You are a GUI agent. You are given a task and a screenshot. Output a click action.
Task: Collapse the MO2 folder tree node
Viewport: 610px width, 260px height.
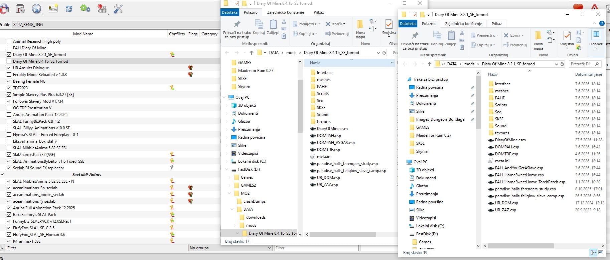tap(229, 193)
